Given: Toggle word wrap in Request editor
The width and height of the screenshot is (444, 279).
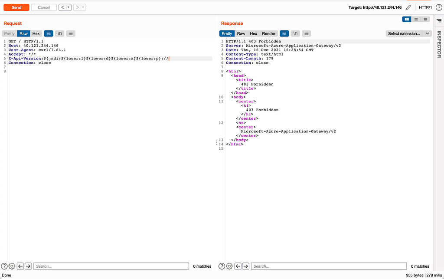Looking at the screenshot, I should (49, 33).
